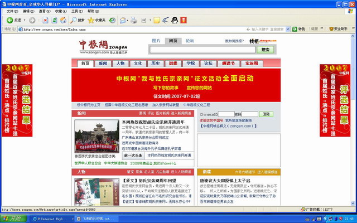Click the vertical scrollbar down arrow
The image size is (357, 223).
coord(353,203)
